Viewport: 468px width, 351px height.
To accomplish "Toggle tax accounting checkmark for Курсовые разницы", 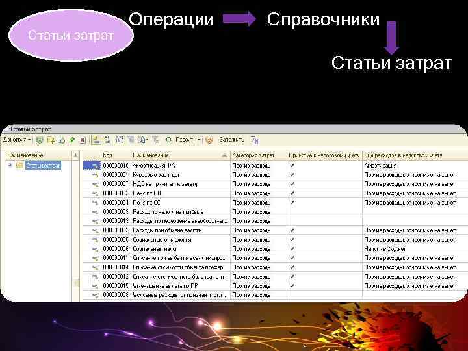I will (292, 174).
